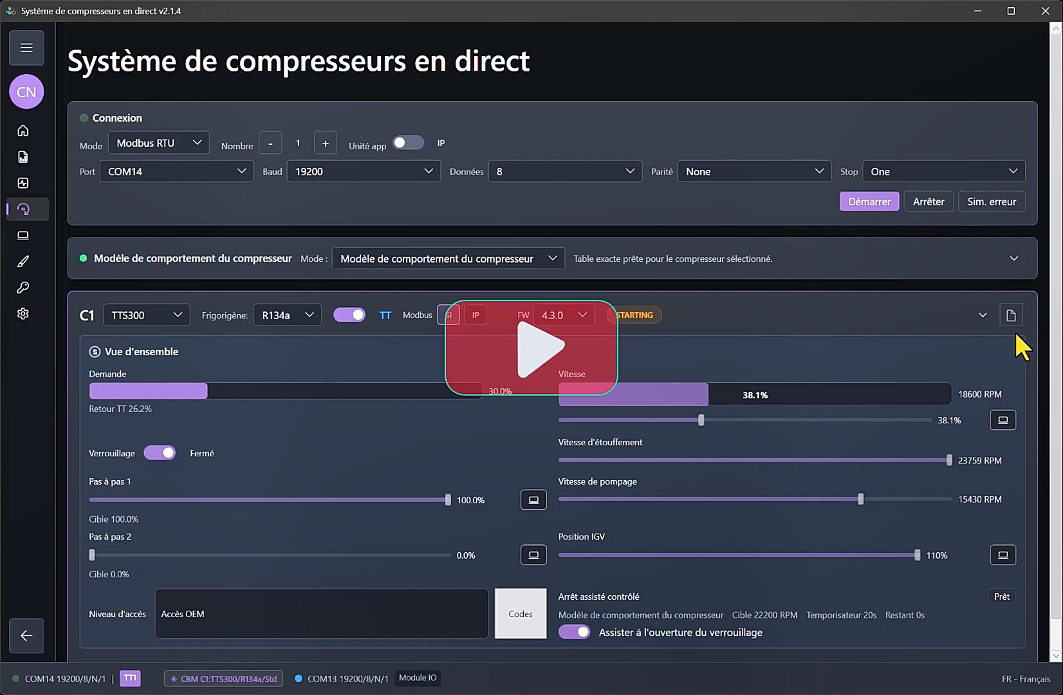Screen dimensions: 1063x695
Task: Open the Parité None dropdown
Action: pyautogui.click(x=754, y=171)
